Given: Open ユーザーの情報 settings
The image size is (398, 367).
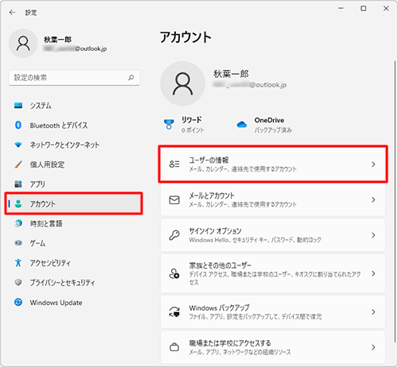Looking at the screenshot, I should point(273,164).
